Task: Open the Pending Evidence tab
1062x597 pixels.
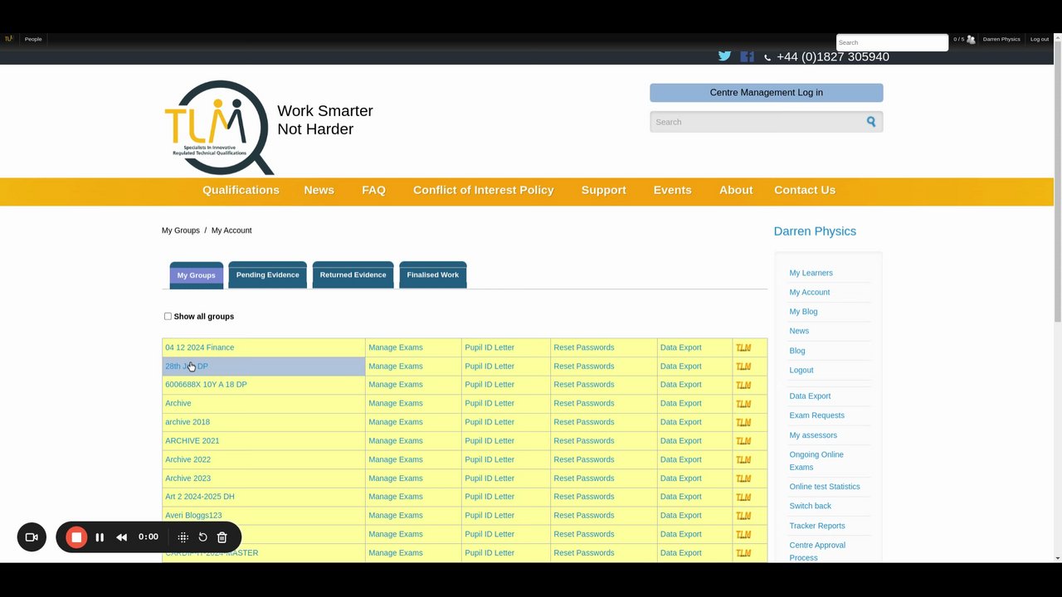Action: coord(267,274)
